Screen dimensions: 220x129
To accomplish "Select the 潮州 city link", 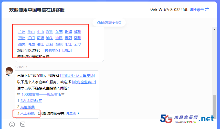I will coord(78,38).
